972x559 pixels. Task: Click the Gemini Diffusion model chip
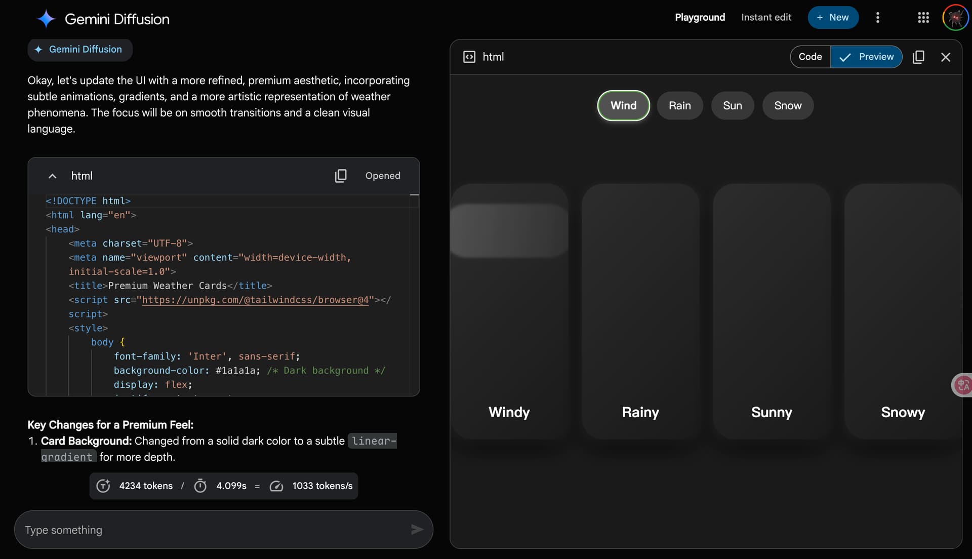pos(80,50)
